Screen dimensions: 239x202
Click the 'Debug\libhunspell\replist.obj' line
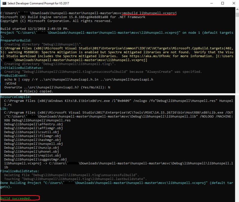pyautogui.click(x=33, y=155)
